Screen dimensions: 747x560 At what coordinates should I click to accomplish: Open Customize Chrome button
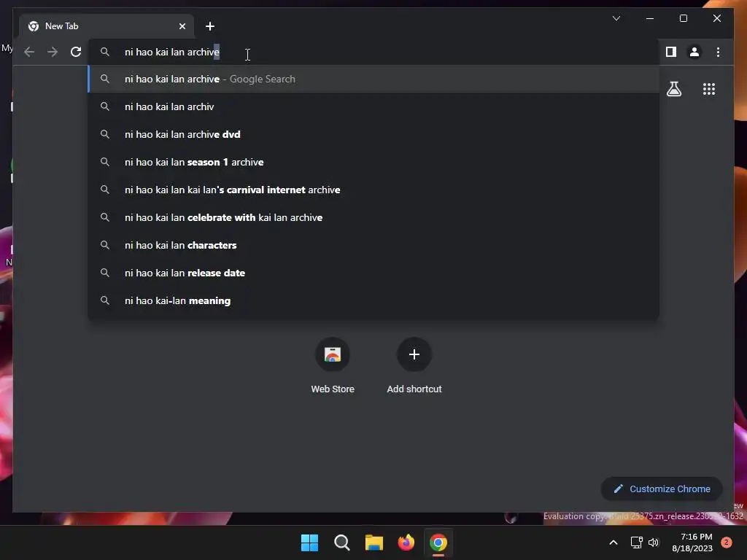click(662, 489)
